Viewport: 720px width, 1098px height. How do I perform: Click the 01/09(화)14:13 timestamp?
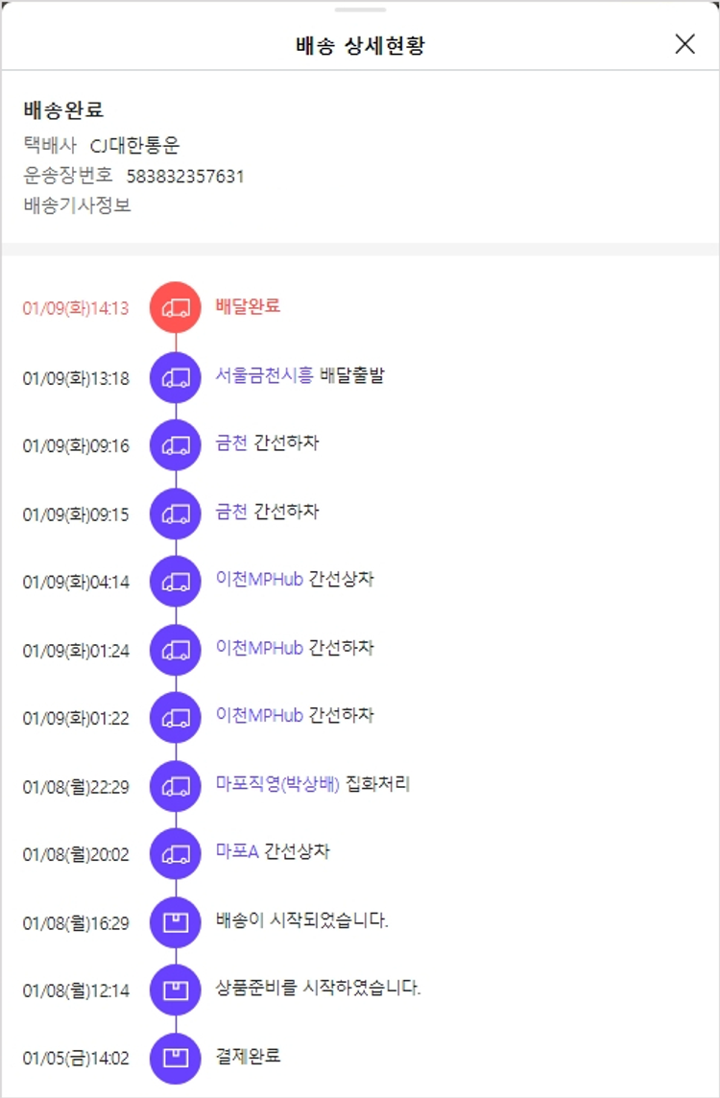(76, 309)
